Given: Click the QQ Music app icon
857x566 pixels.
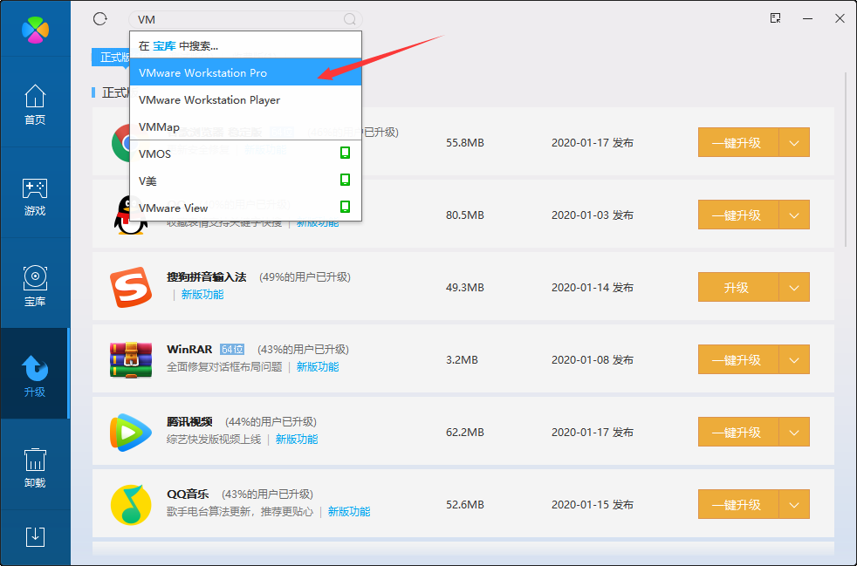Looking at the screenshot, I should coord(131,504).
